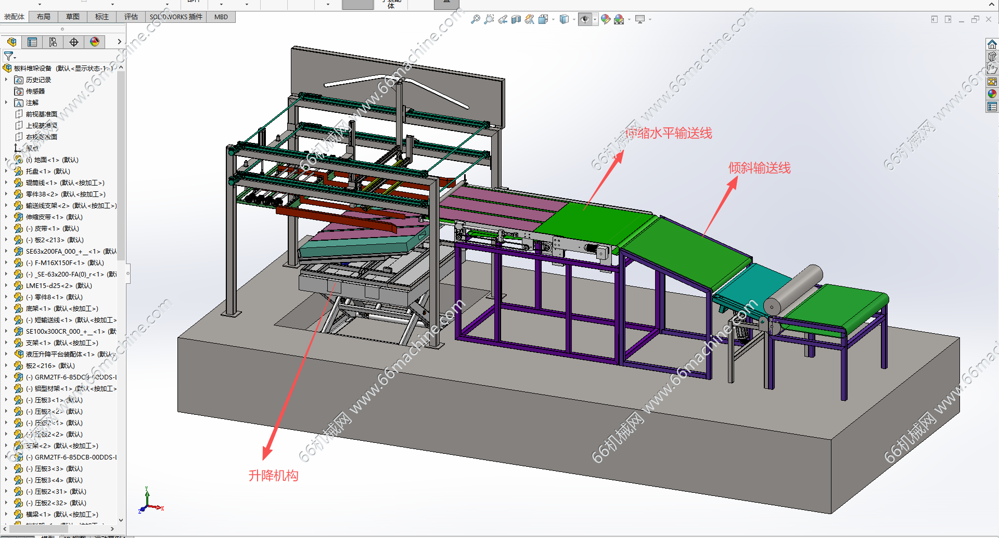Open the DimXpert crosshair tab icon
The image size is (999, 538).
click(x=74, y=42)
